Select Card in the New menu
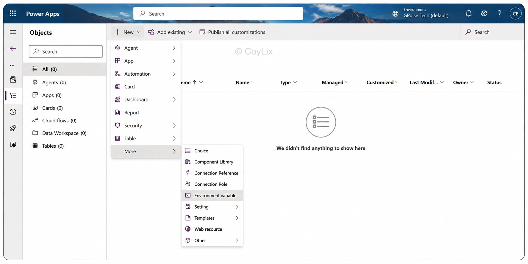This screenshot has height=264, width=528. click(x=146, y=87)
